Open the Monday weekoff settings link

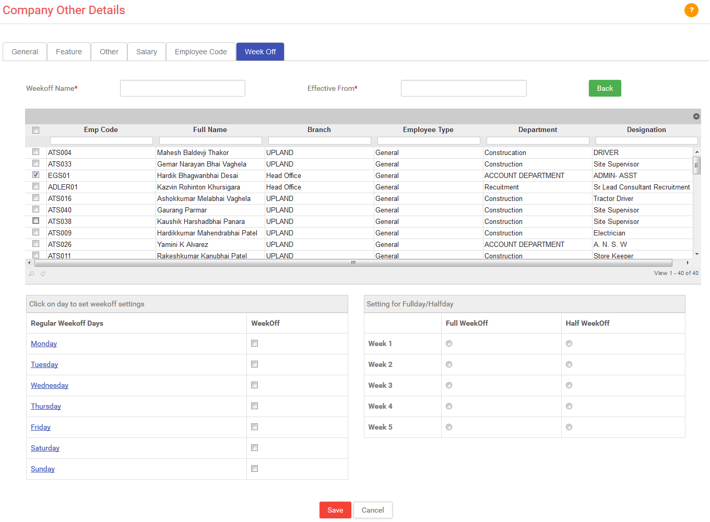[44, 343]
